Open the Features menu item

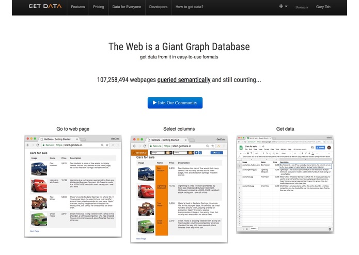coord(78,7)
